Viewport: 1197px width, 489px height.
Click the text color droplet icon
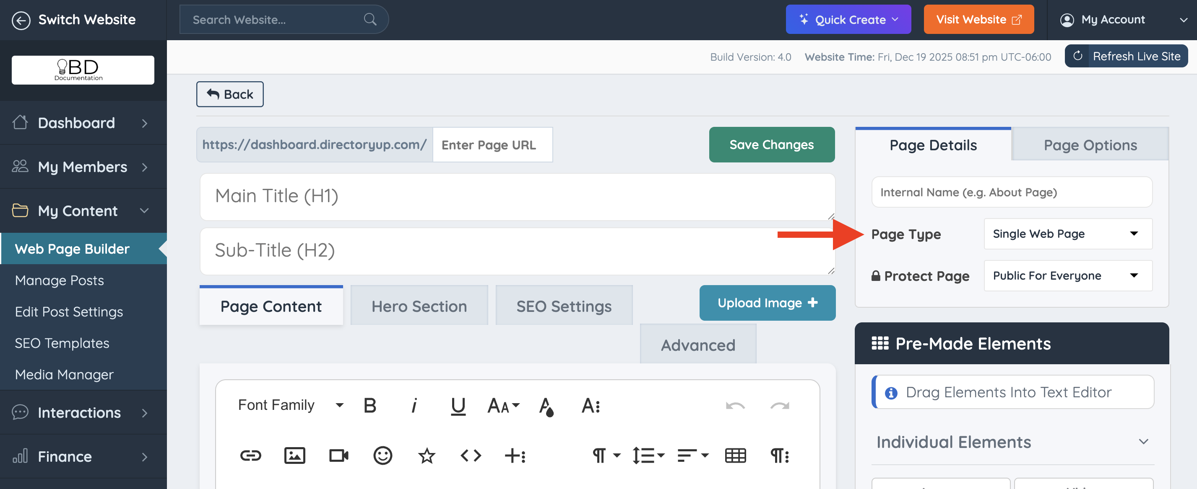(546, 407)
